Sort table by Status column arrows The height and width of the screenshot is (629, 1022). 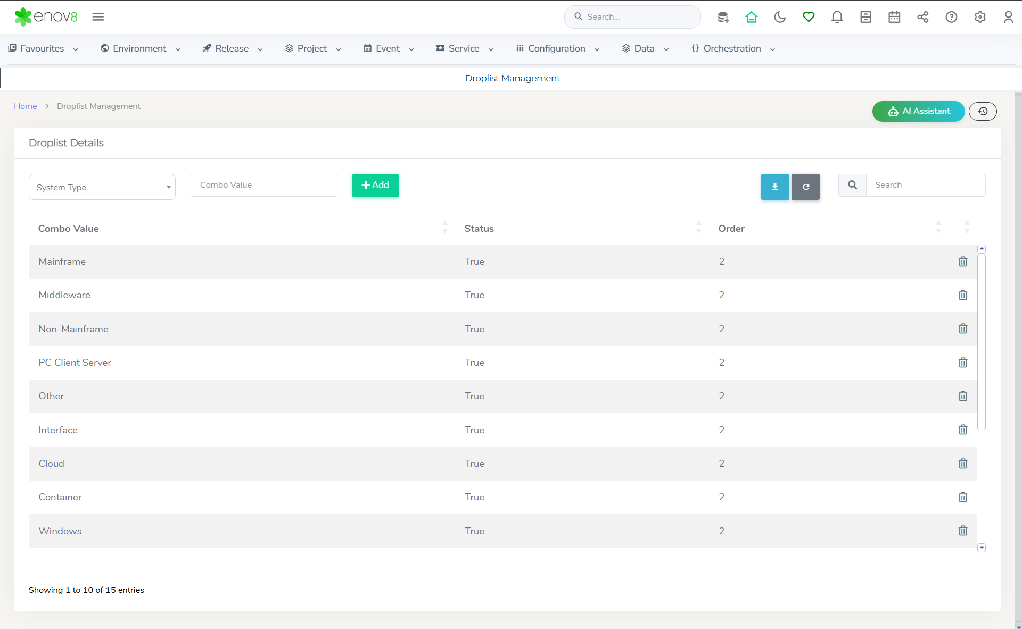698,228
